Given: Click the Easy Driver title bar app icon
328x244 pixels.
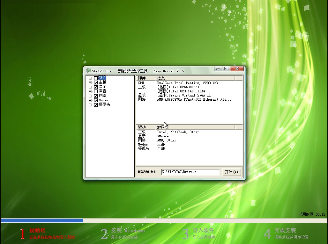Looking at the screenshot, I should coord(88,70).
